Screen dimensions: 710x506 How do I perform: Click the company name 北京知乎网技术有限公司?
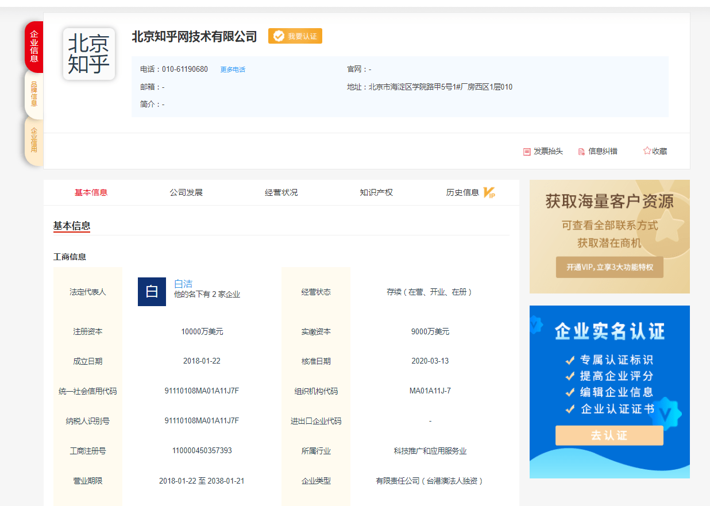pyautogui.click(x=194, y=36)
